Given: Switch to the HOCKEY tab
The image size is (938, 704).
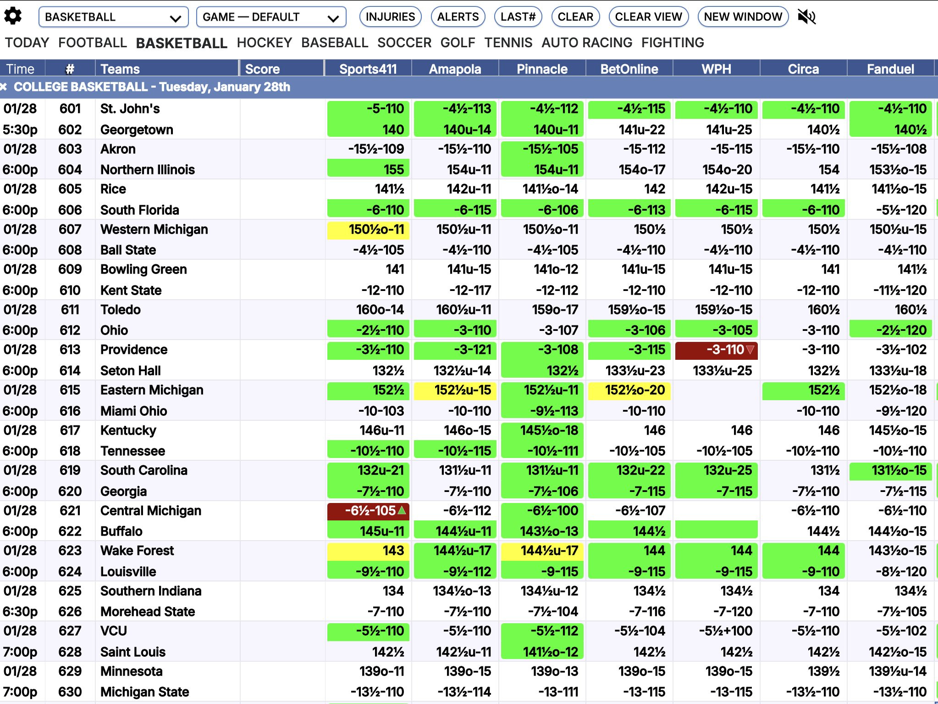Looking at the screenshot, I should point(264,43).
